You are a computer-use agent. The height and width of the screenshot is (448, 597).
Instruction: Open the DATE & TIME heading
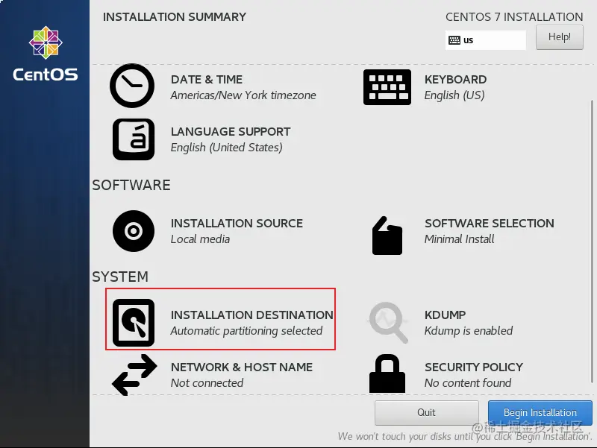(x=207, y=80)
